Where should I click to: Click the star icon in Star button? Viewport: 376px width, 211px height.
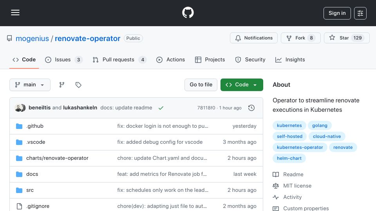pyautogui.click(x=332, y=38)
